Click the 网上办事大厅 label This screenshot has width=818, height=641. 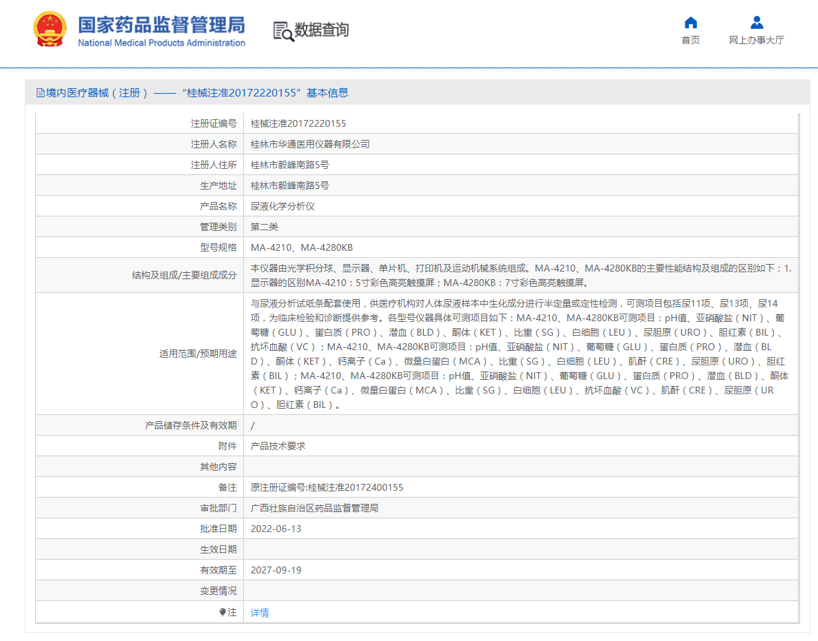point(757,40)
